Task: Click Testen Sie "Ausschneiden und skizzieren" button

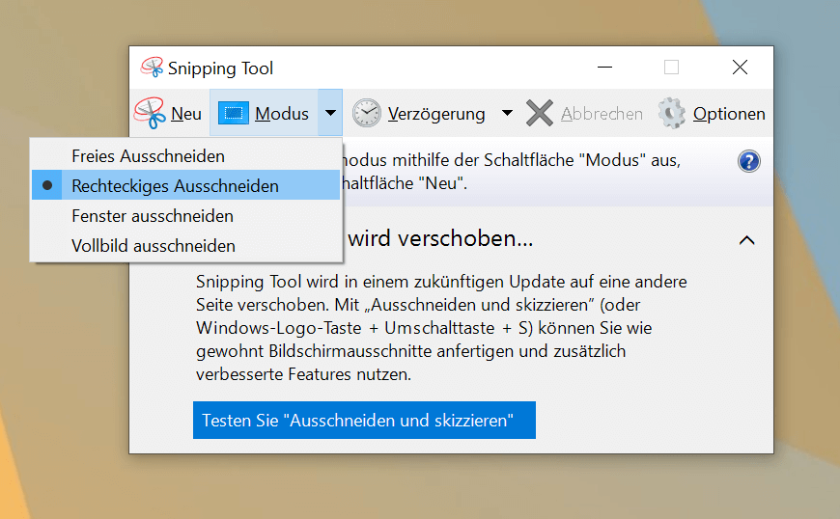Action: [x=364, y=420]
